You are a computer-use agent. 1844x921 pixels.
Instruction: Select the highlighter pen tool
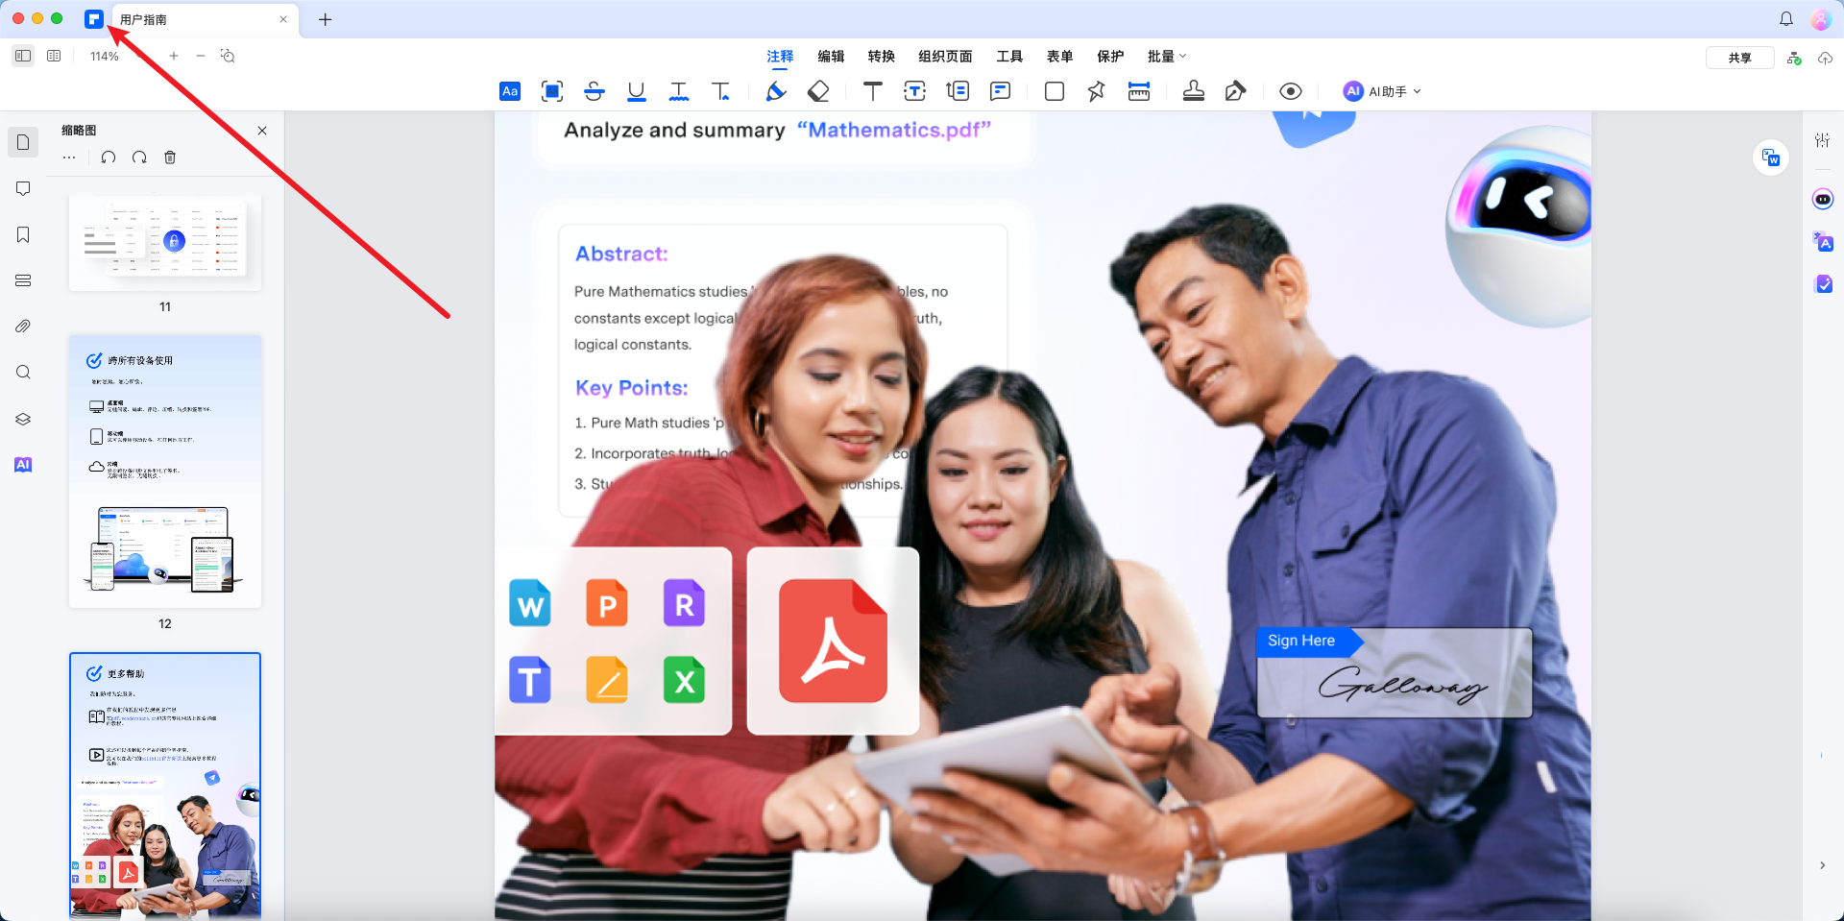[x=776, y=91]
